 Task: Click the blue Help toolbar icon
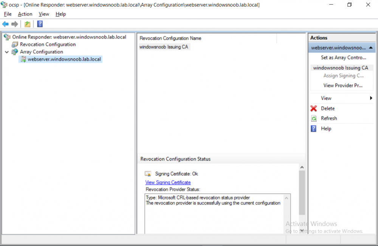(40, 24)
